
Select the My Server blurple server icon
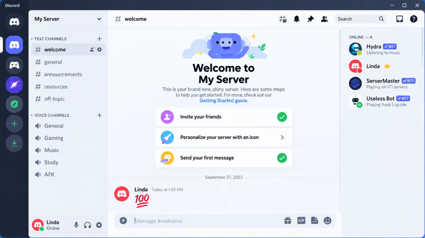pos(14,45)
